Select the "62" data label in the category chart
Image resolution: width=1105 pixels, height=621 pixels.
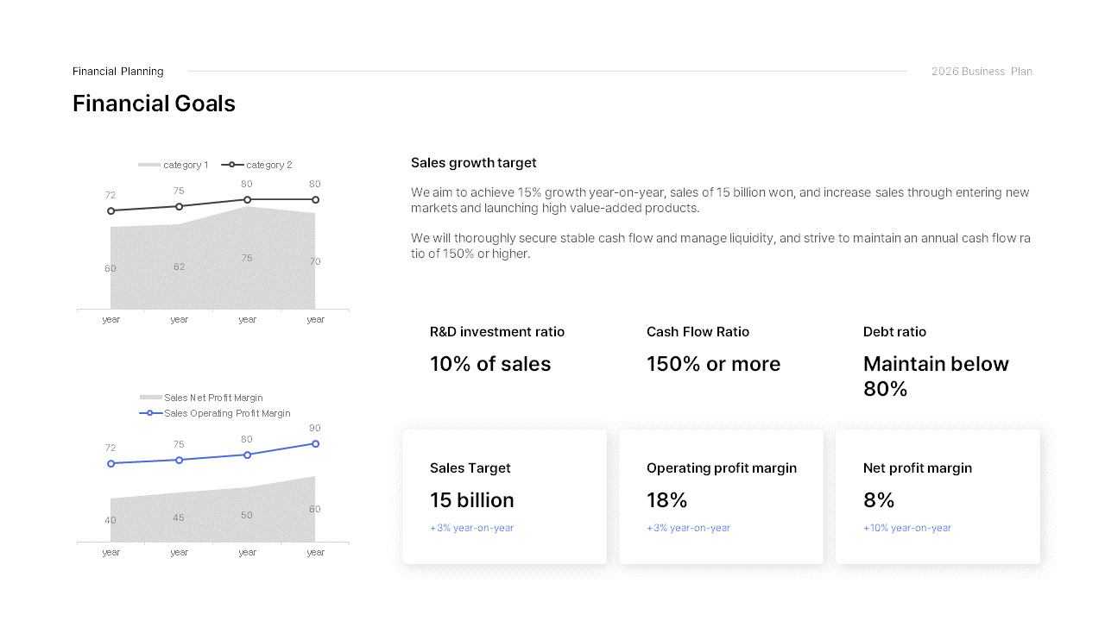click(179, 267)
